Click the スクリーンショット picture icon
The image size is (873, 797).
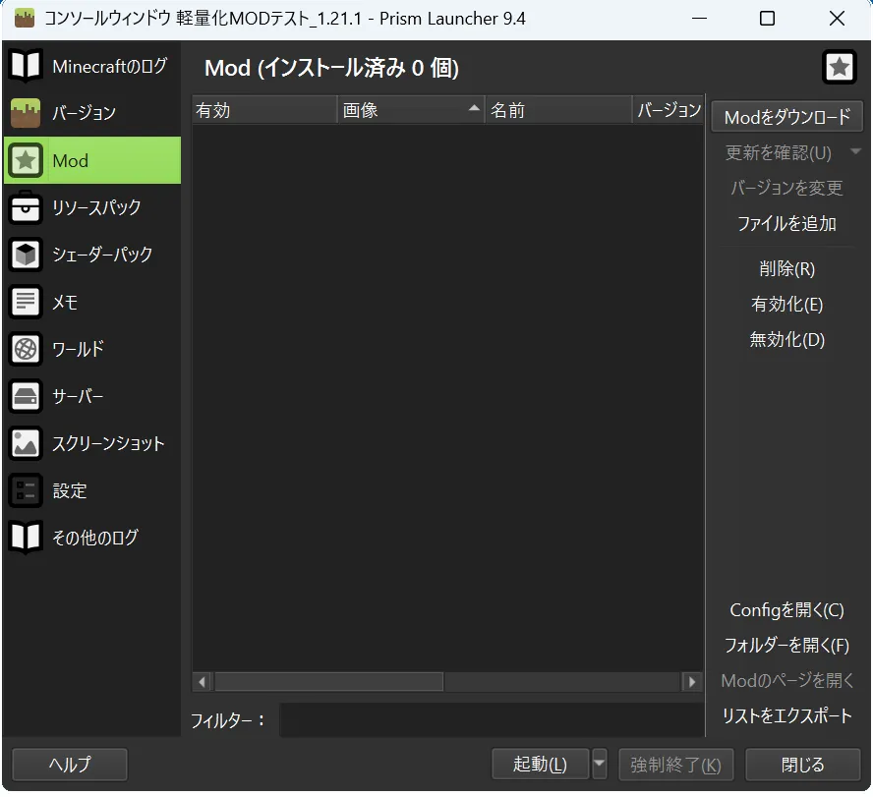coord(26,443)
